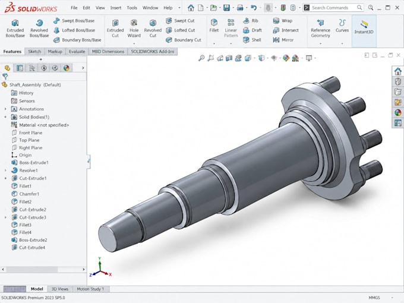Expand the Revolve1 feature
Image resolution: width=404 pixels, height=303 pixels.
pyautogui.click(x=5, y=171)
